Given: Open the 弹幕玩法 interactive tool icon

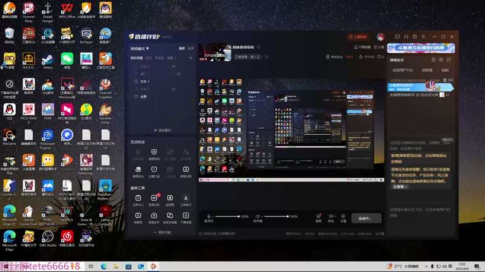Looking at the screenshot, I should pyautogui.click(x=138, y=169).
